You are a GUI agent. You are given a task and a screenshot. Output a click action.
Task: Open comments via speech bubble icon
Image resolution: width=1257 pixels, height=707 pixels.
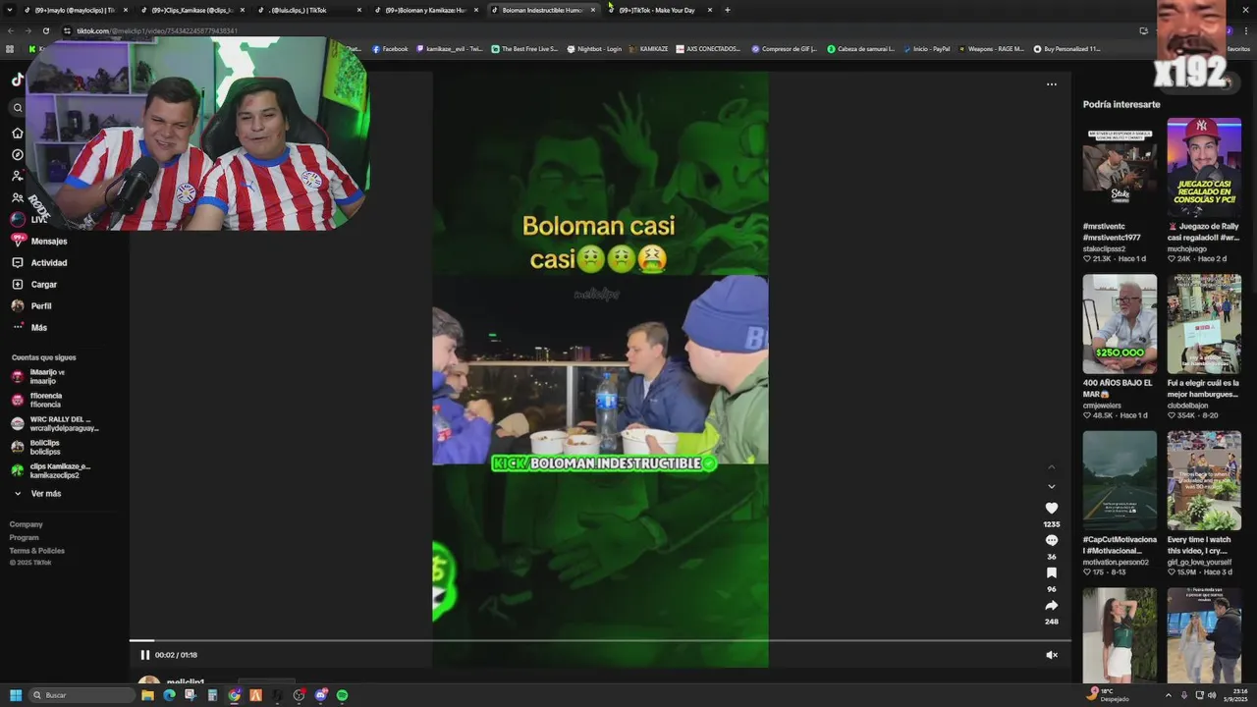tap(1051, 540)
